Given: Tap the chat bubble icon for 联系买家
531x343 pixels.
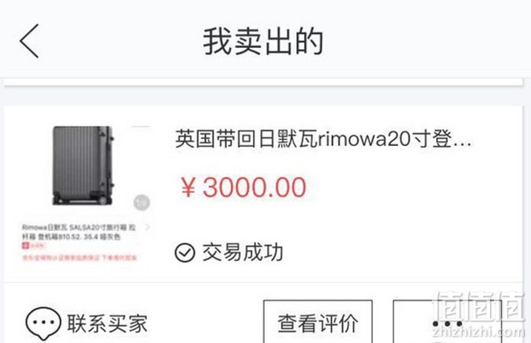Looking at the screenshot, I should (43, 323).
